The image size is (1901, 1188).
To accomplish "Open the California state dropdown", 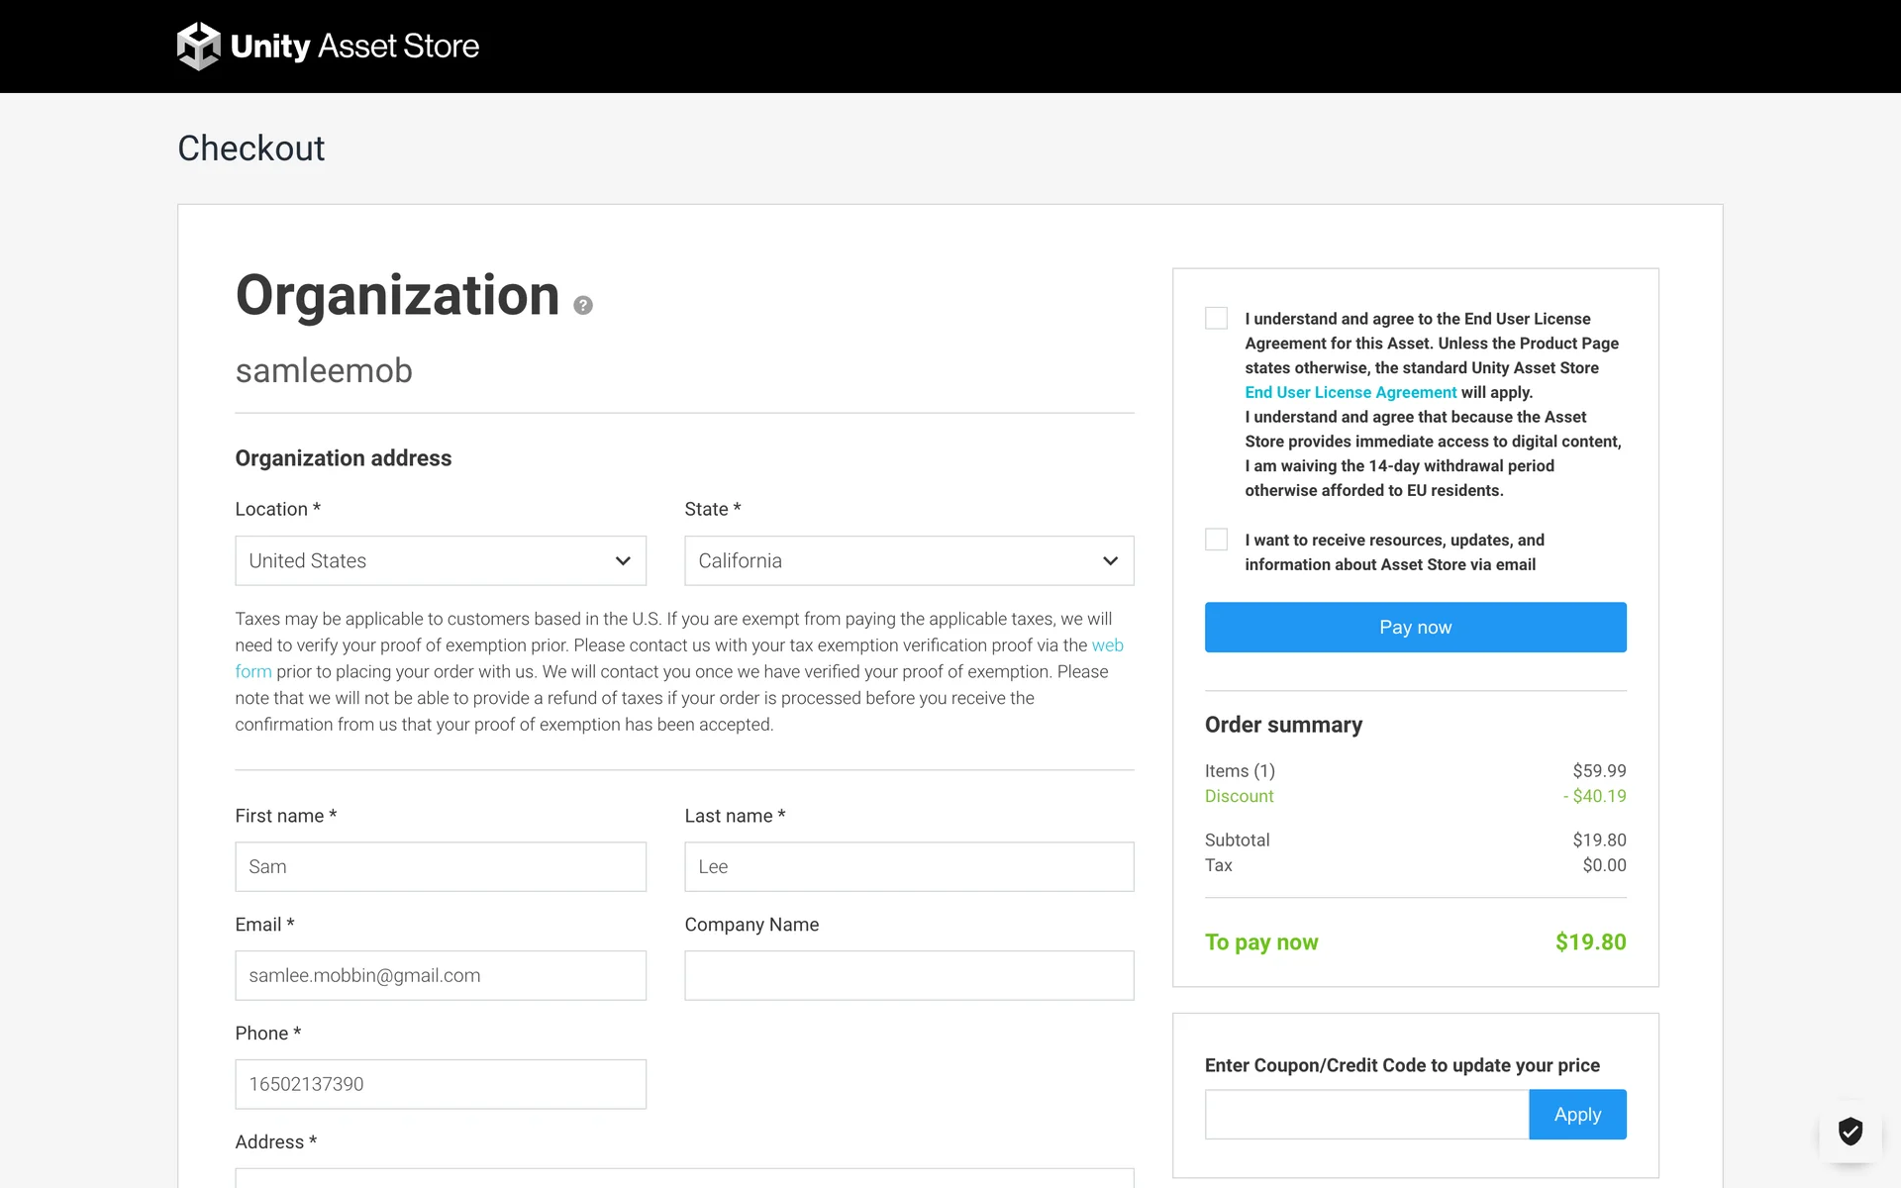I will (x=891, y=561).
